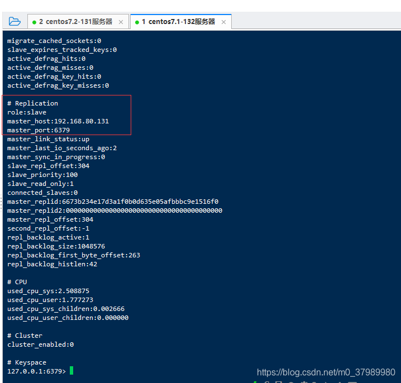Click second_repl_offset:-1 line
This screenshot has width=401, height=383.
49,228
